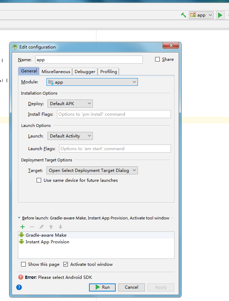Click the Apply button
The height and width of the screenshot is (301, 229).
click(161, 287)
